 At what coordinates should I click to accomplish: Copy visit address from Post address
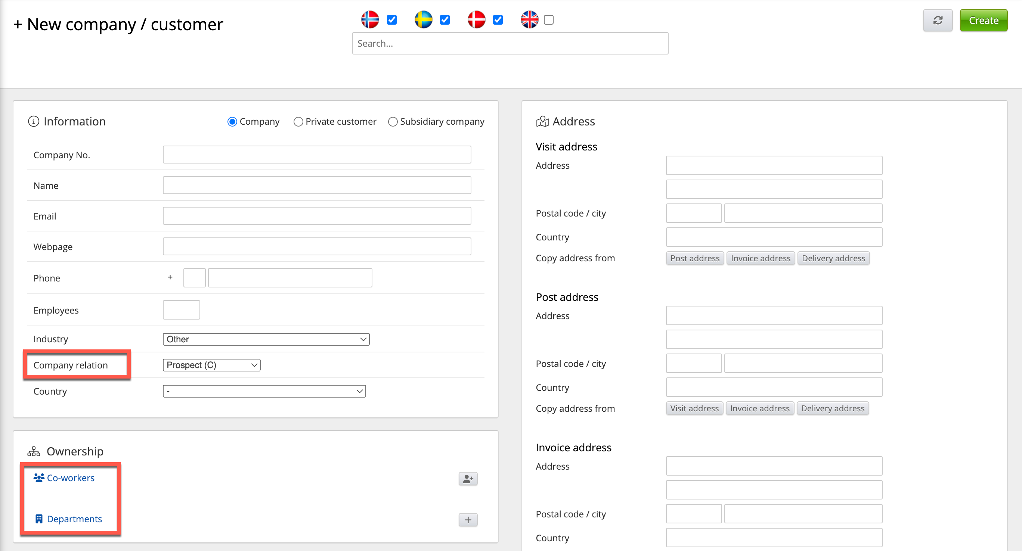coord(695,258)
